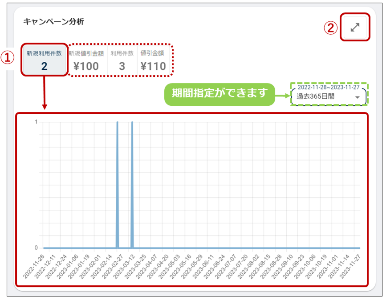Click the circled number ② annotation
This screenshot has width=386, height=300.
click(329, 28)
